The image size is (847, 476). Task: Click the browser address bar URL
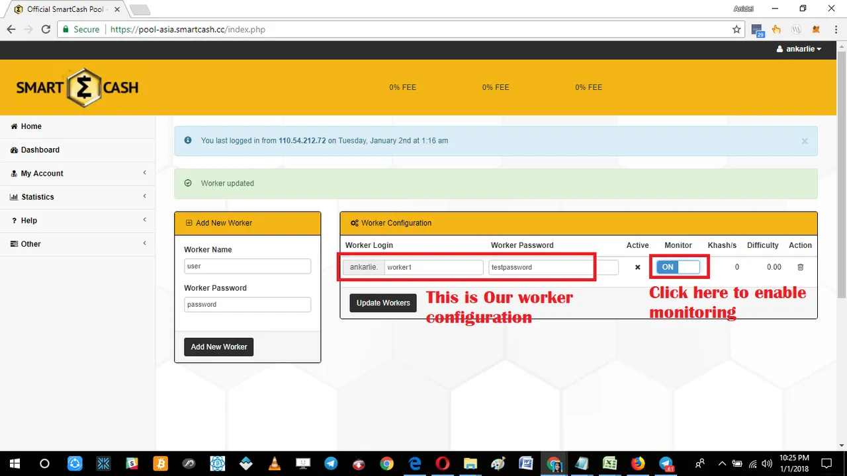point(187,29)
